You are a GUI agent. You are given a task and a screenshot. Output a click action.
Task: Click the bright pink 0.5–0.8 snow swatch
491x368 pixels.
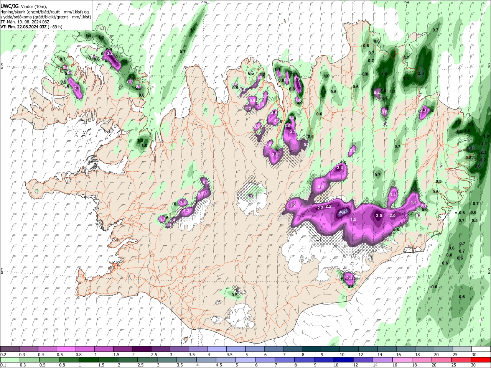pyautogui.click(x=66, y=349)
